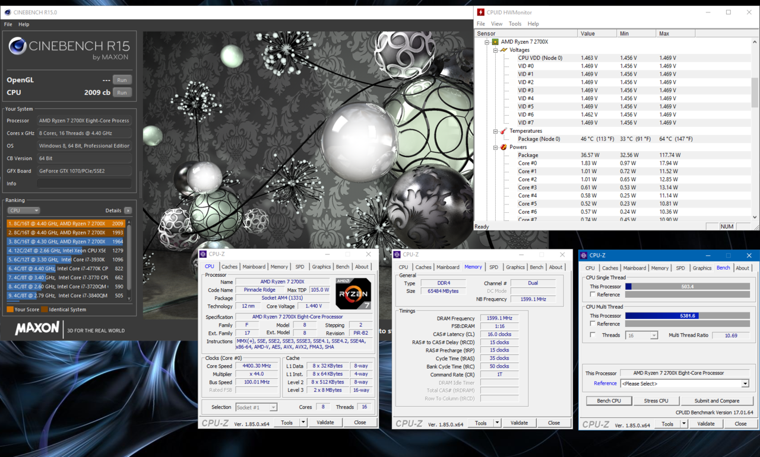This screenshot has width=760, height=457.
Task: Open Cinebench File menu
Action: [8, 24]
